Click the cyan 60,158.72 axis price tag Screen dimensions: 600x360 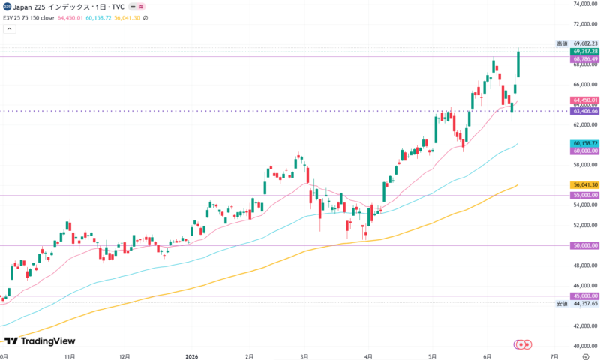pos(584,143)
